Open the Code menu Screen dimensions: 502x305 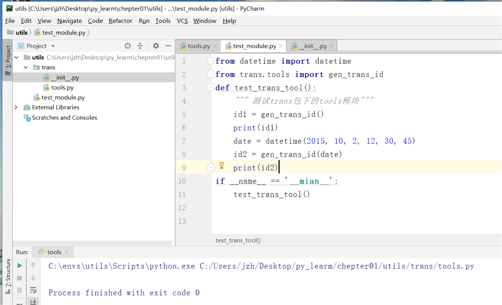(x=95, y=21)
